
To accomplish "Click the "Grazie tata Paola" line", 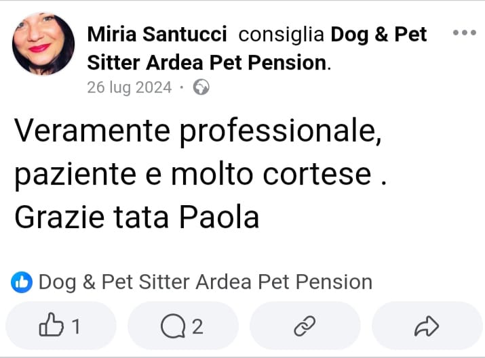I will [x=136, y=217].
